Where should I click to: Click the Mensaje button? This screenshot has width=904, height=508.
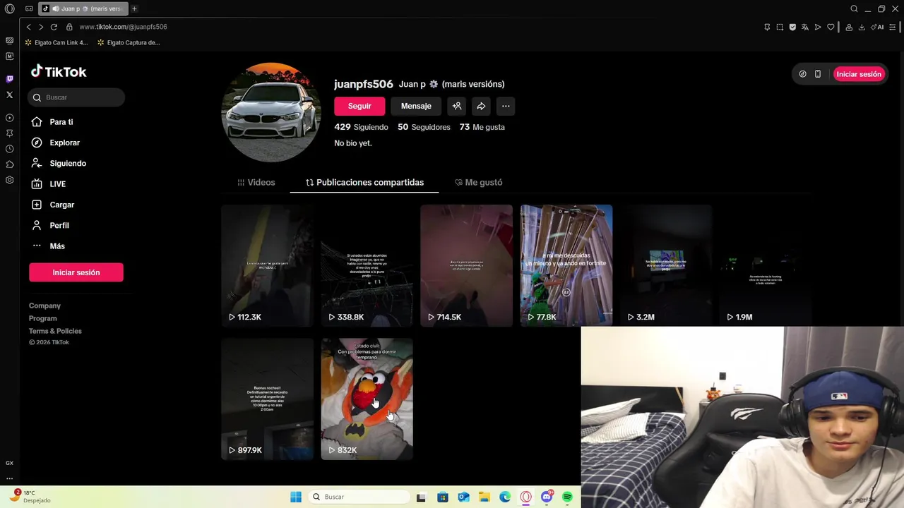(416, 106)
